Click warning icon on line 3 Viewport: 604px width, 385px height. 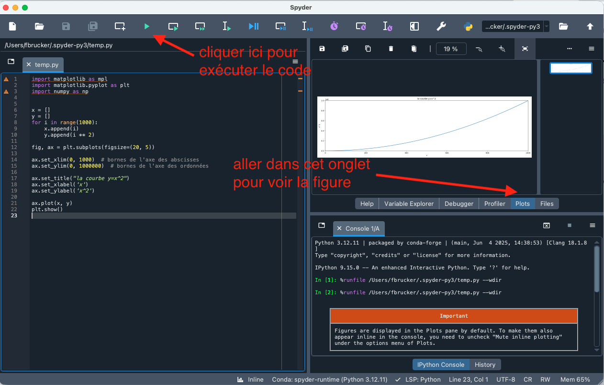tap(6, 91)
